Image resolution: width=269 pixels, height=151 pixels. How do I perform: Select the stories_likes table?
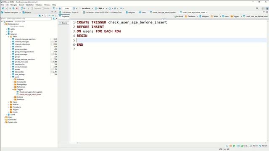coord(19,72)
